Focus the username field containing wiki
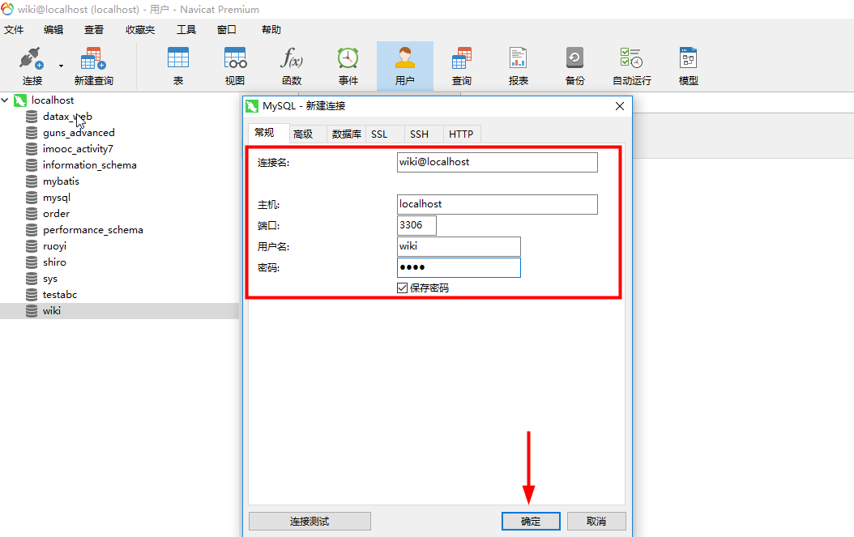The height and width of the screenshot is (537, 854). pyautogui.click(x=459, y=246)
